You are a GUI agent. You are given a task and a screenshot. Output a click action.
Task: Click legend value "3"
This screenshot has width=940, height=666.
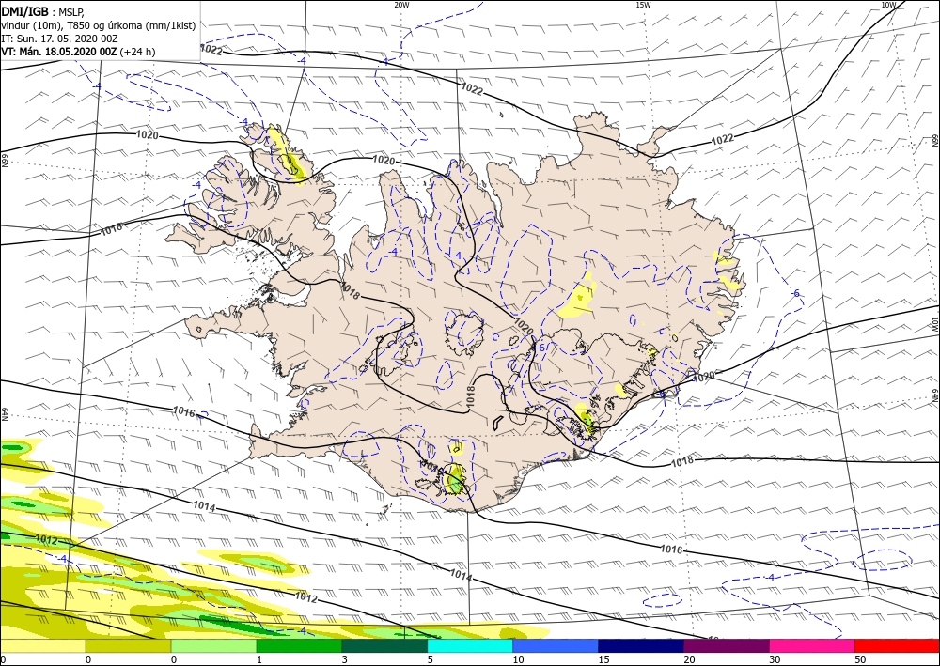click(x=345, y=659)
